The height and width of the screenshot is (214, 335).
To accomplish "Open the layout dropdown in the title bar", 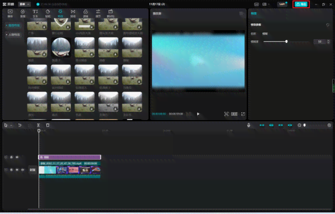I will [266, 4].
